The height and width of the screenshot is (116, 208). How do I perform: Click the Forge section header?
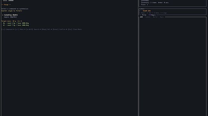coord(6,5)
